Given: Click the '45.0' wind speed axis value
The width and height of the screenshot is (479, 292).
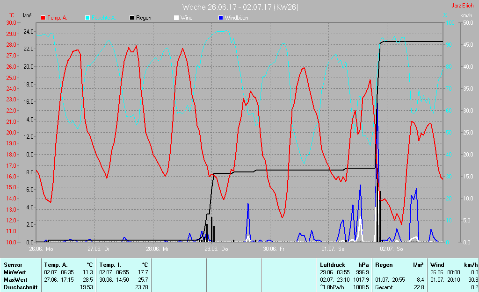Looking at the screenshot, I should click(468, 45).
